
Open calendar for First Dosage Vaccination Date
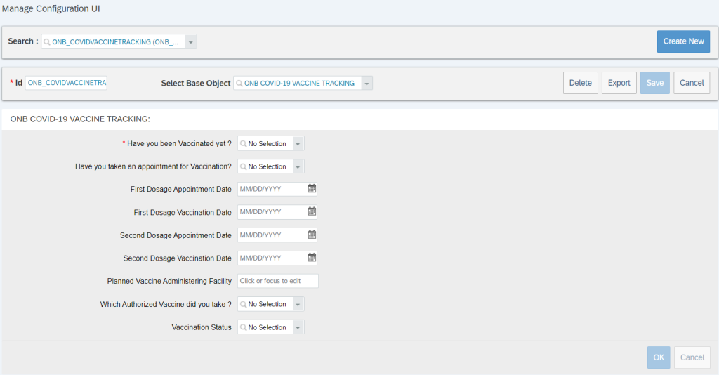coord(312,211)
